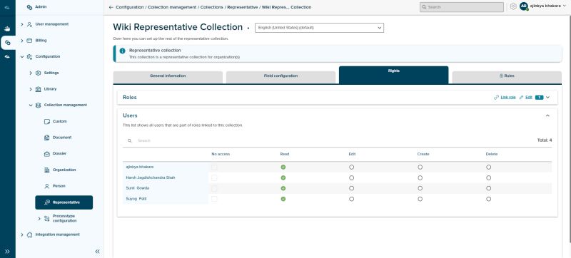The image size is (571, 258).
Task: Click the Billing card icon
Action: click(x=29, y=41)
